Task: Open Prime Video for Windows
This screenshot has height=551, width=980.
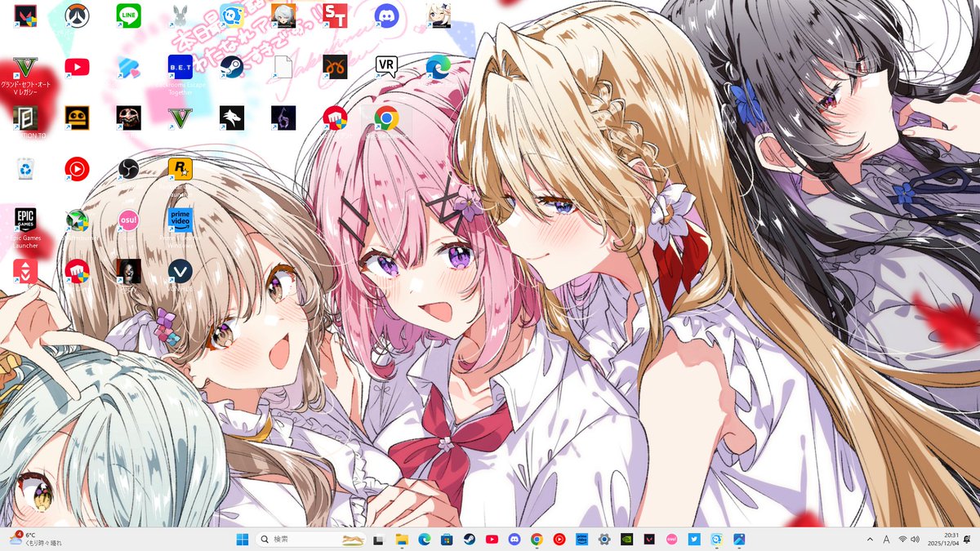Action: point(180,220)
